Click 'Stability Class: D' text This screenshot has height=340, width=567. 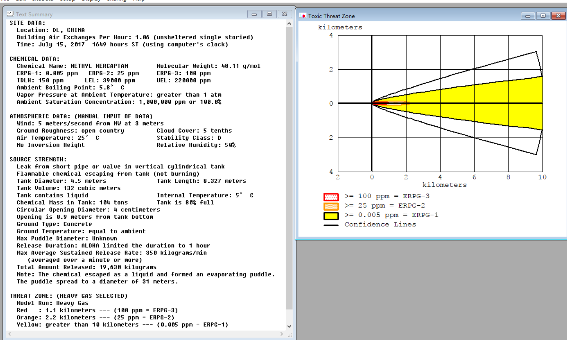click(x=189, y=138)
